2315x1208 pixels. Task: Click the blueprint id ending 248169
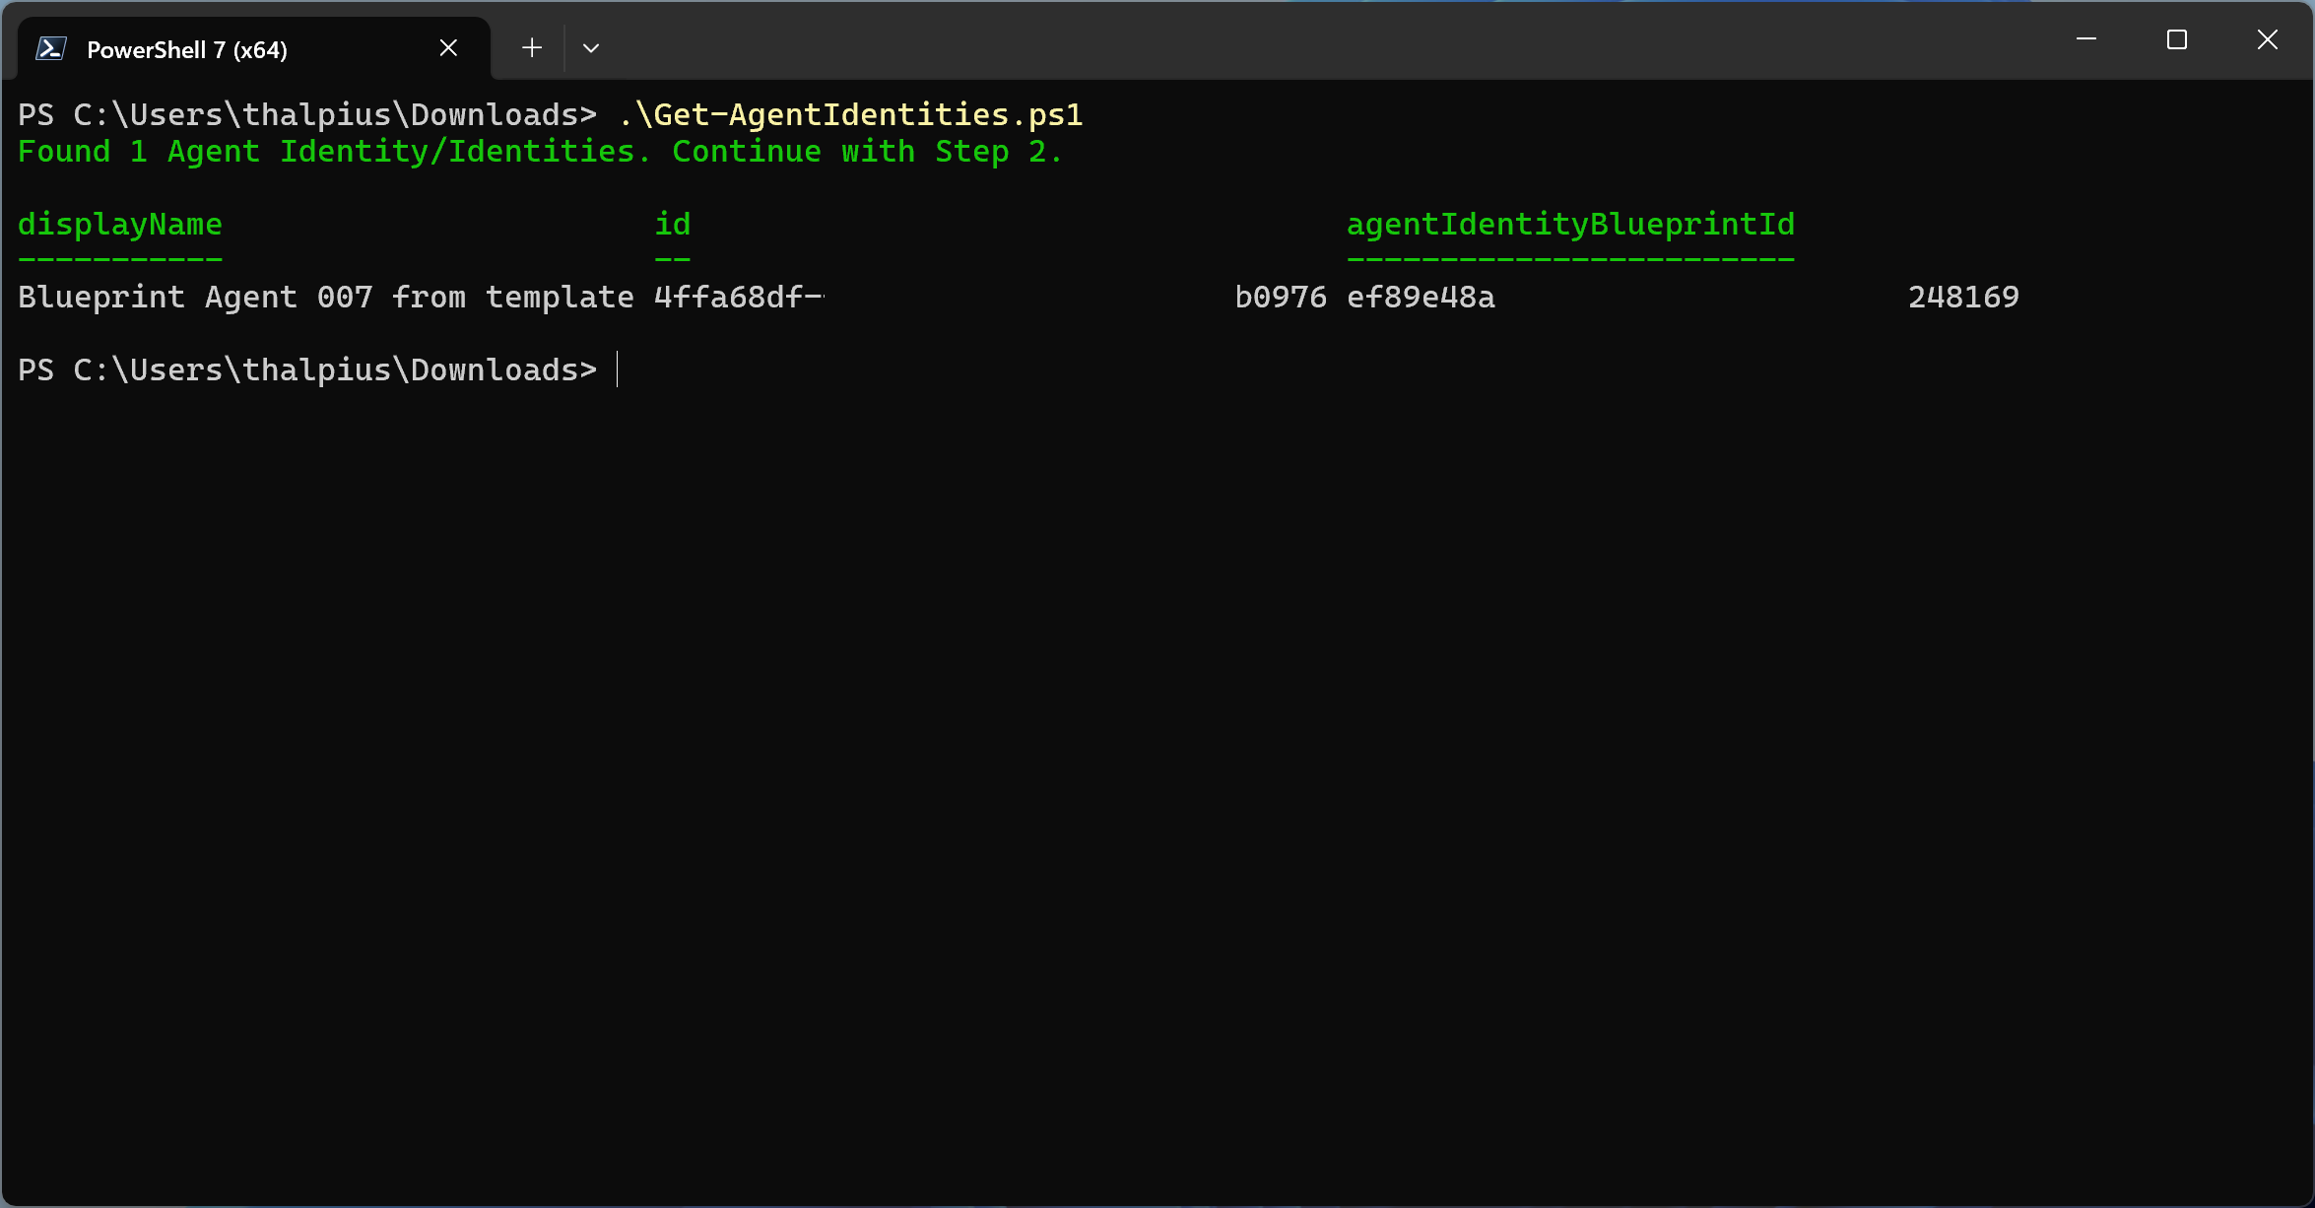tap(1963, 298)
